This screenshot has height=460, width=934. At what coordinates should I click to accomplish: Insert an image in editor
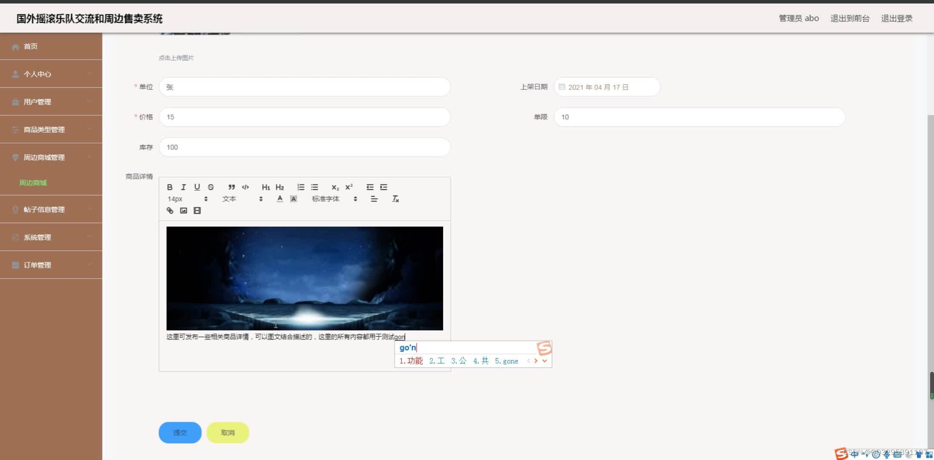183,210
